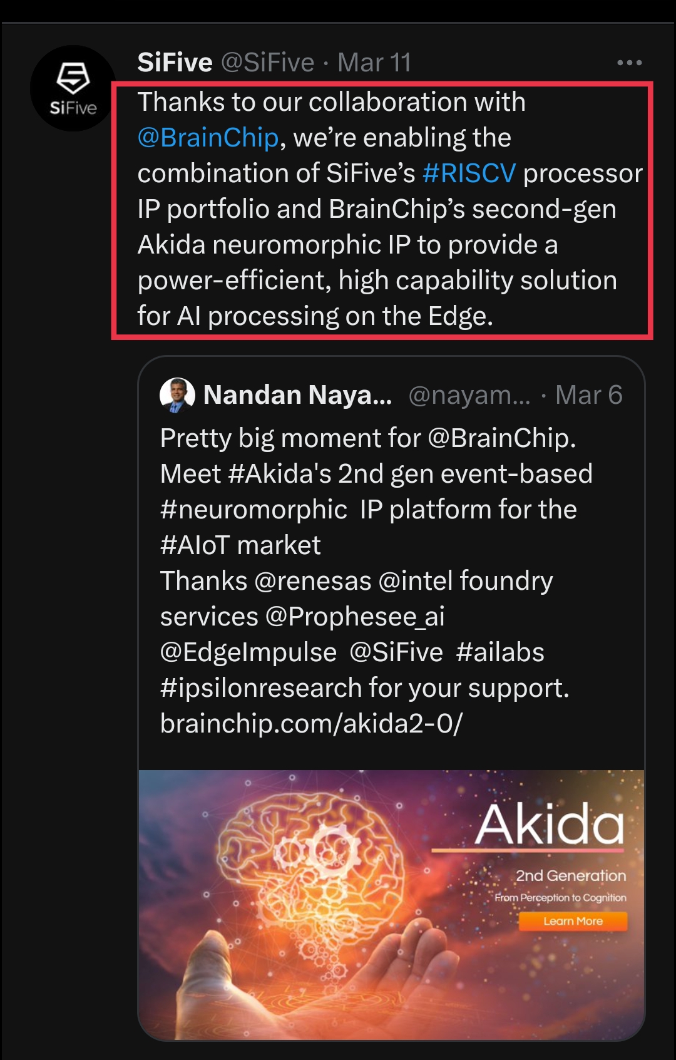676x1060 pixels.
Task: Click the #ipsilonresearch hashtag
Action: point(260,688)
